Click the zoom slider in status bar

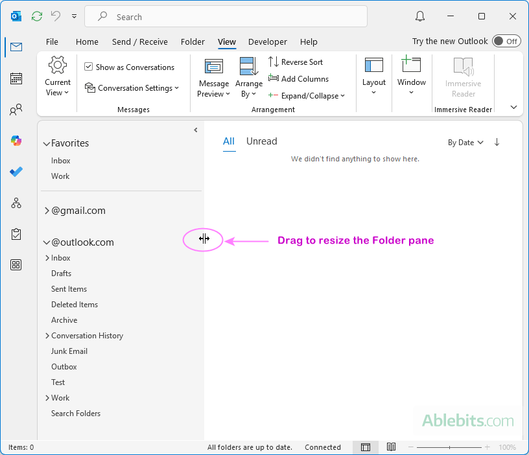click(449, 447)
